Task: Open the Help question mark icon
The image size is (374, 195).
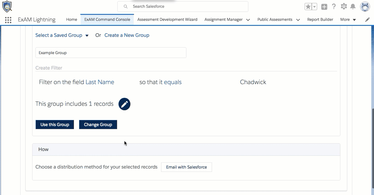Action: pos(334,6)
